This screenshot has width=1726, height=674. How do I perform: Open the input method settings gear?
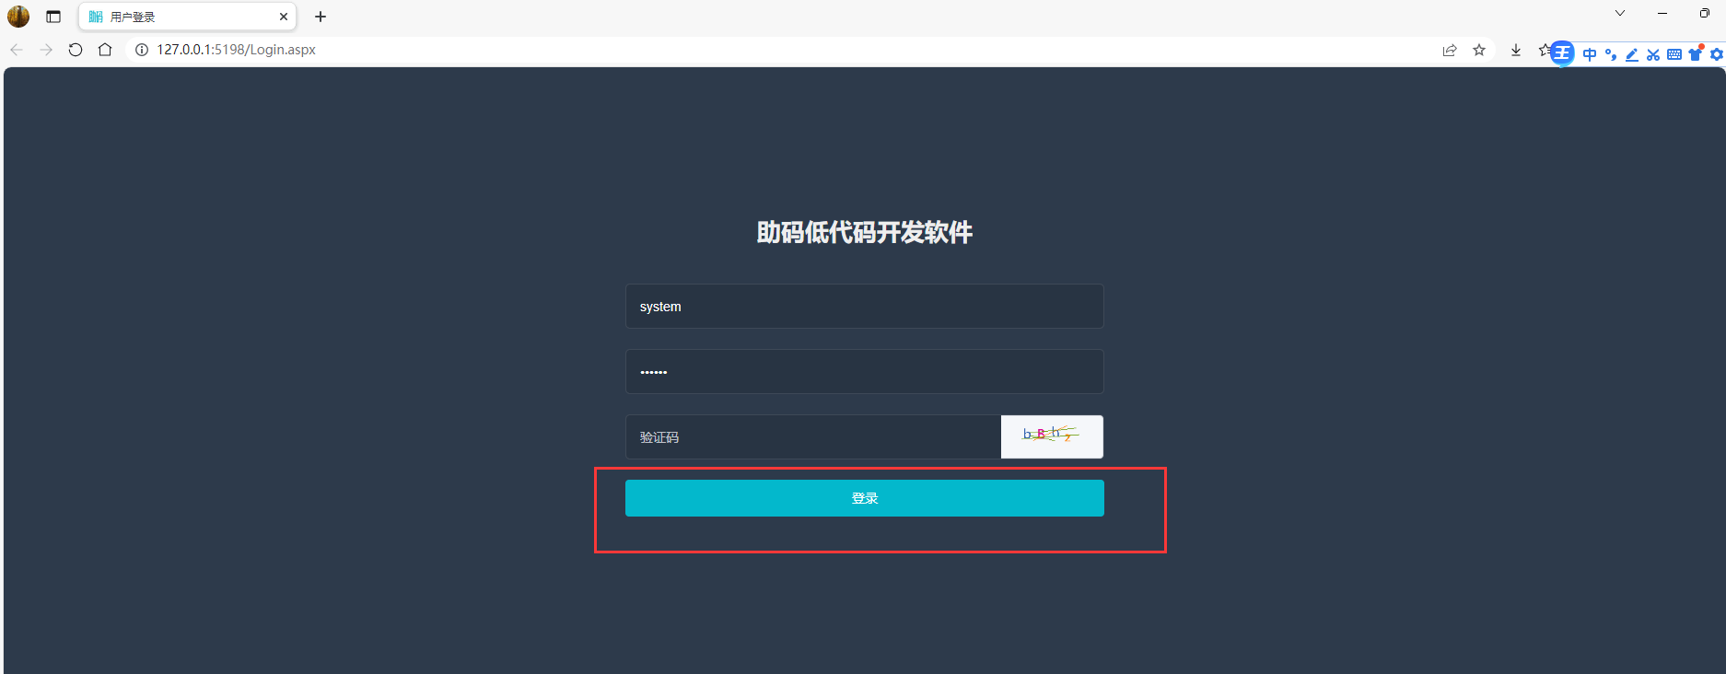[x=1717, y=54]
